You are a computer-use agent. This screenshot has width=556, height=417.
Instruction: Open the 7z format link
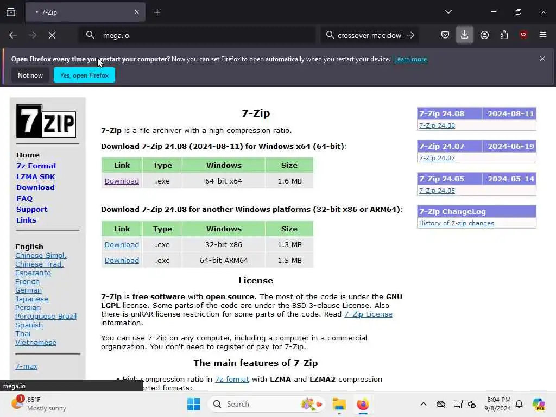pyautogui.click(x=232, y=379)
